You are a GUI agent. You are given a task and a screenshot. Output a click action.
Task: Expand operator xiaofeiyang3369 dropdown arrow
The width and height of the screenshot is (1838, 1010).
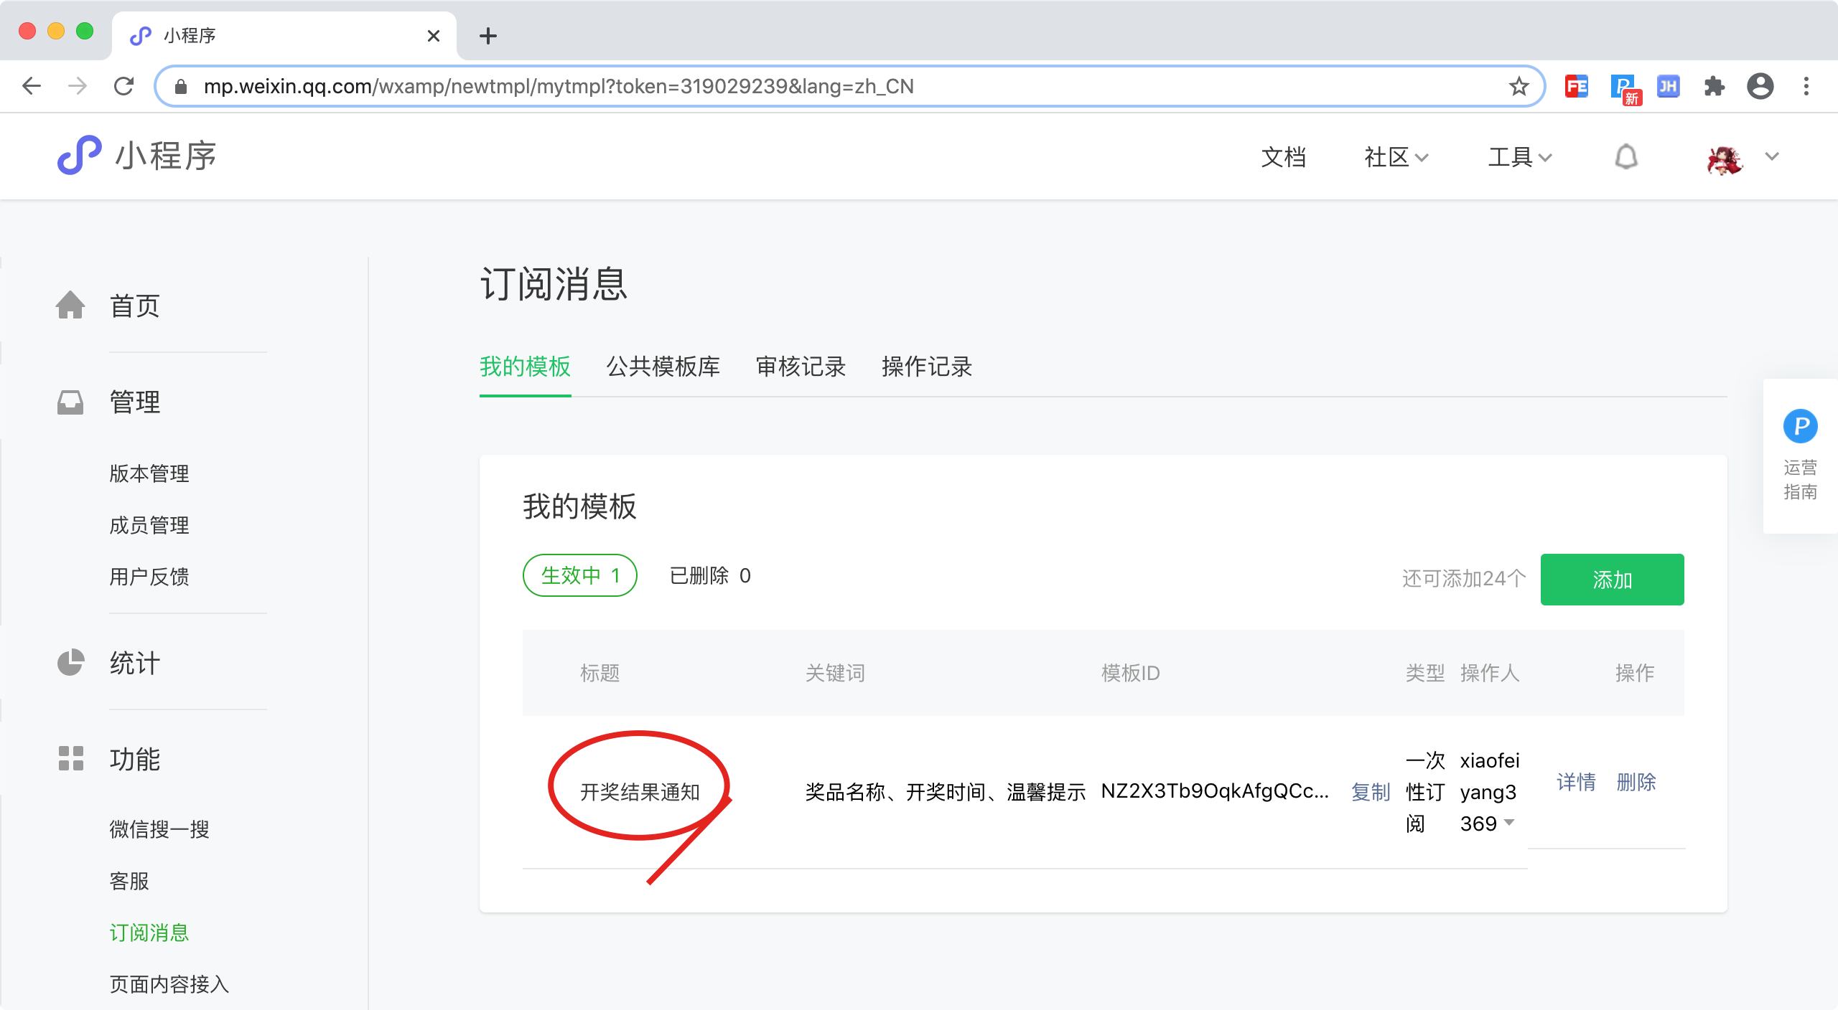pyautogui.click(x=1509, y=822)
